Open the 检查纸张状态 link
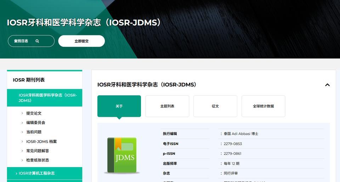Image resolution: width=340 pixels, height=182 pixels. [x=38, y=160]
